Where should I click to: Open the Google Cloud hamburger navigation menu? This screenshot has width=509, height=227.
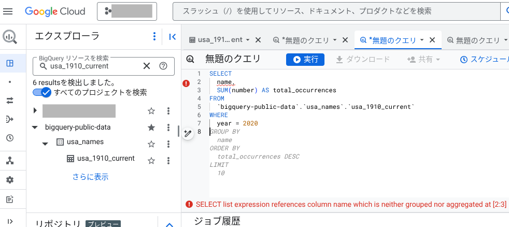point(8,11)
